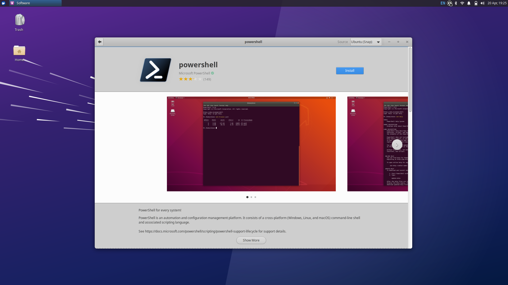Click the Show More button
Viewport: 508px width, 285px height.
pyautogui.click(x=251, y=240)
